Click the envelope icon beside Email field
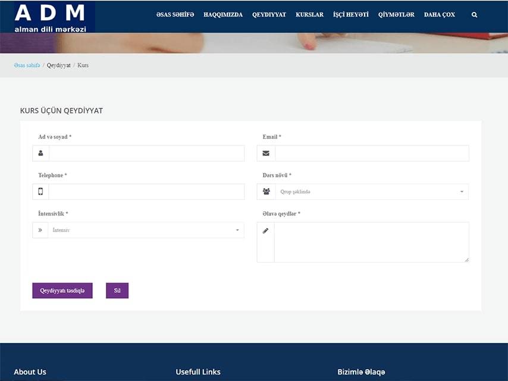 pos(266,153)
